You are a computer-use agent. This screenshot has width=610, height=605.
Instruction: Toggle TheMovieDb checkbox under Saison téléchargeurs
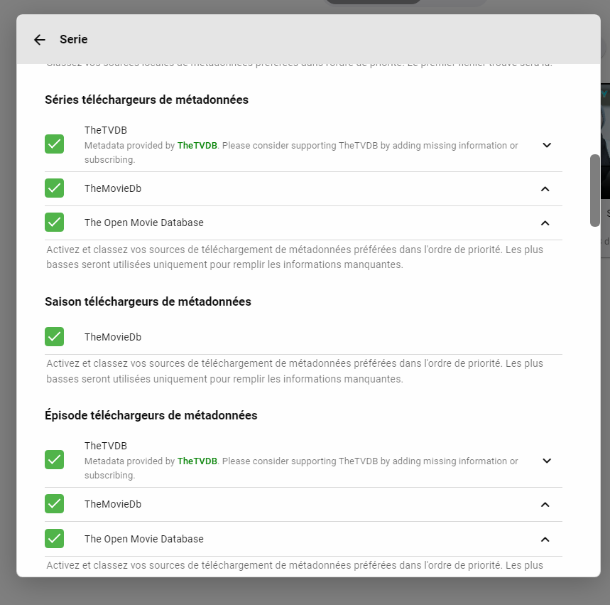click(x=55, y=336)
